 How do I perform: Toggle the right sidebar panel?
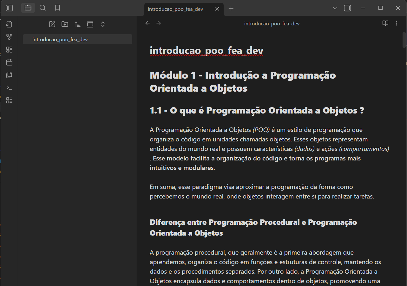coord(347,8)
